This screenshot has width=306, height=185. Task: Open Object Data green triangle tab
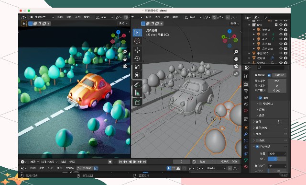246,161
